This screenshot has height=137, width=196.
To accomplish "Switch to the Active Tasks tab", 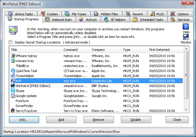I will coord(21,14).
